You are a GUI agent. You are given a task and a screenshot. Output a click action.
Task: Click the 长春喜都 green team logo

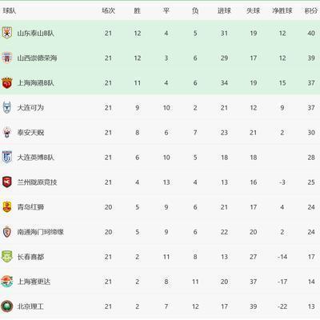coord(7,257)
